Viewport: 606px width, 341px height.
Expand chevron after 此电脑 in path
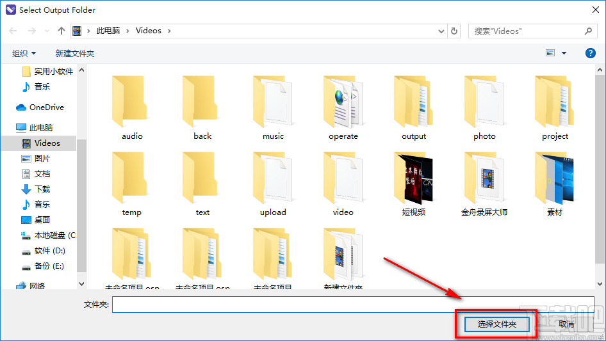coord(127,31)
